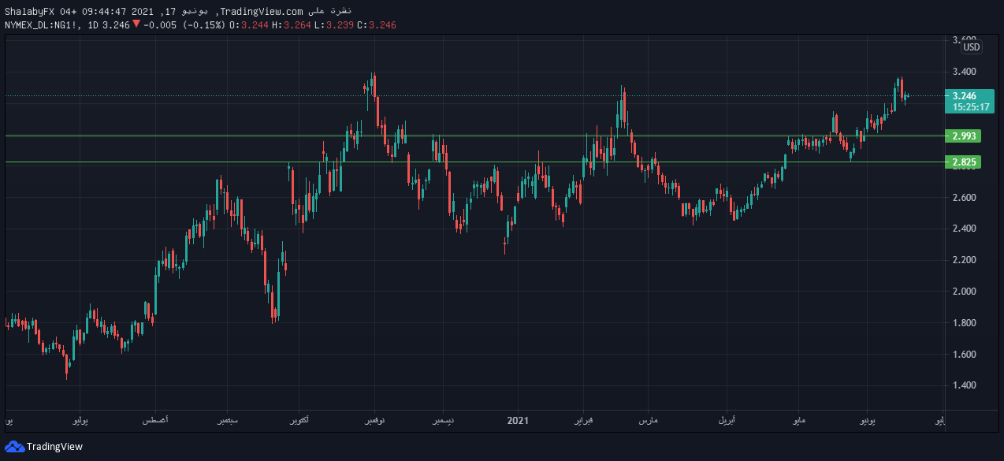Click the red down-arrow price change indicator
This screenshot has height=461, width=1004.
click(x=136, y=24)
